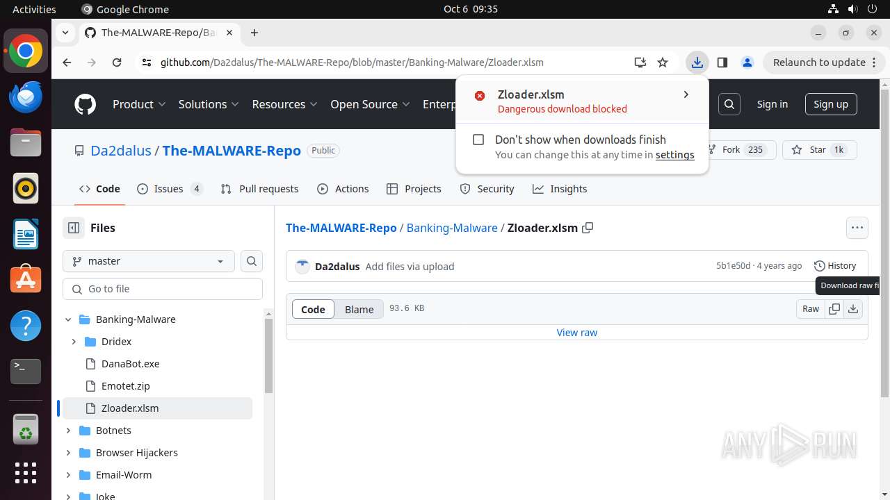Open LibreOffice Writer from dock
Image resolution: width=890 pixels, height=500 pixels.
coord(26,234)
